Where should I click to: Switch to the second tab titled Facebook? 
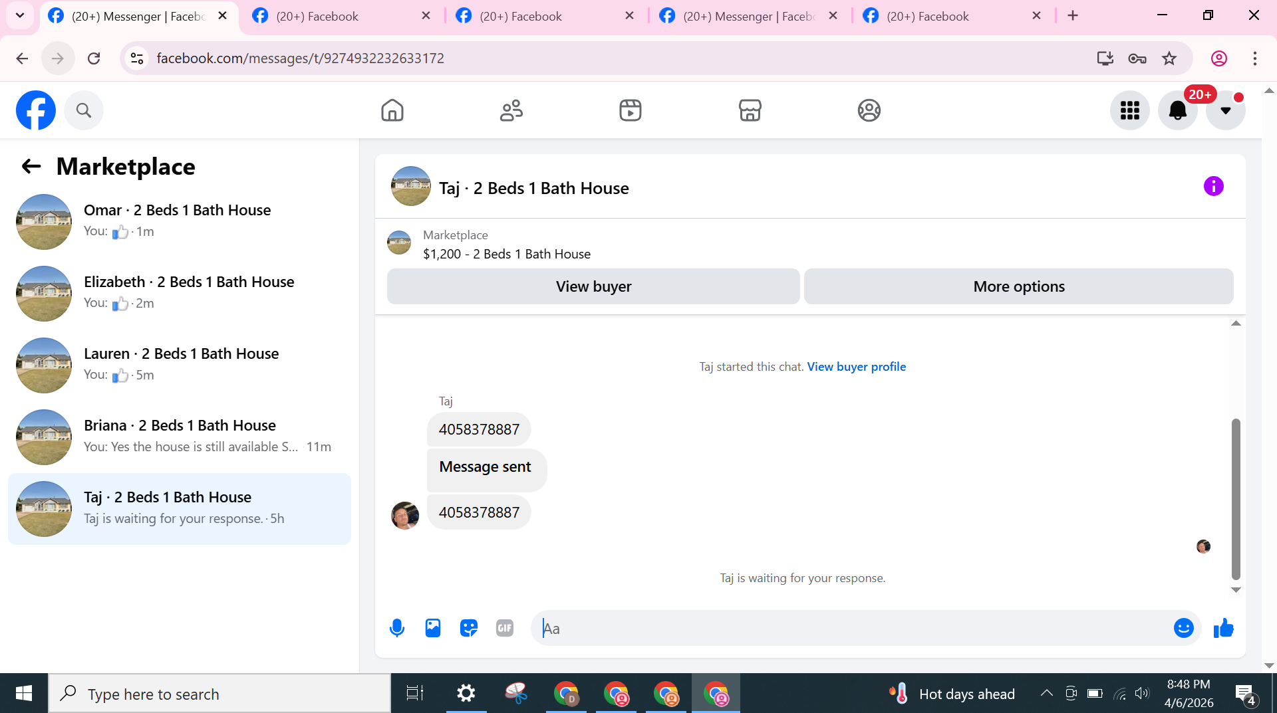click(343, 16)
